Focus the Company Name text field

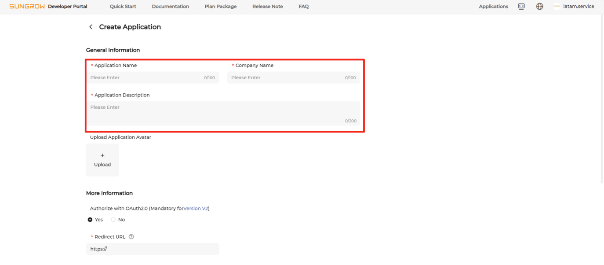coord(286,77)
